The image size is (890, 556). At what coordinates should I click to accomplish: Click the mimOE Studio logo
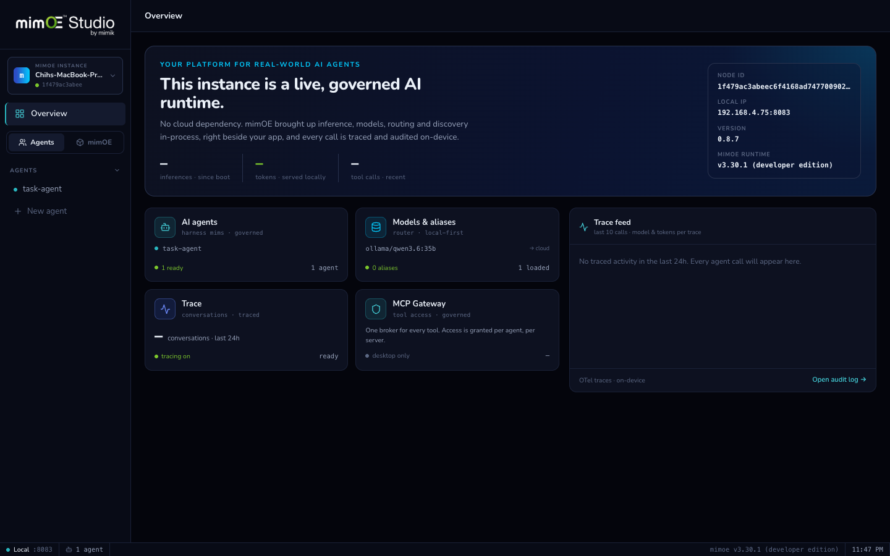tap(65, 25)
